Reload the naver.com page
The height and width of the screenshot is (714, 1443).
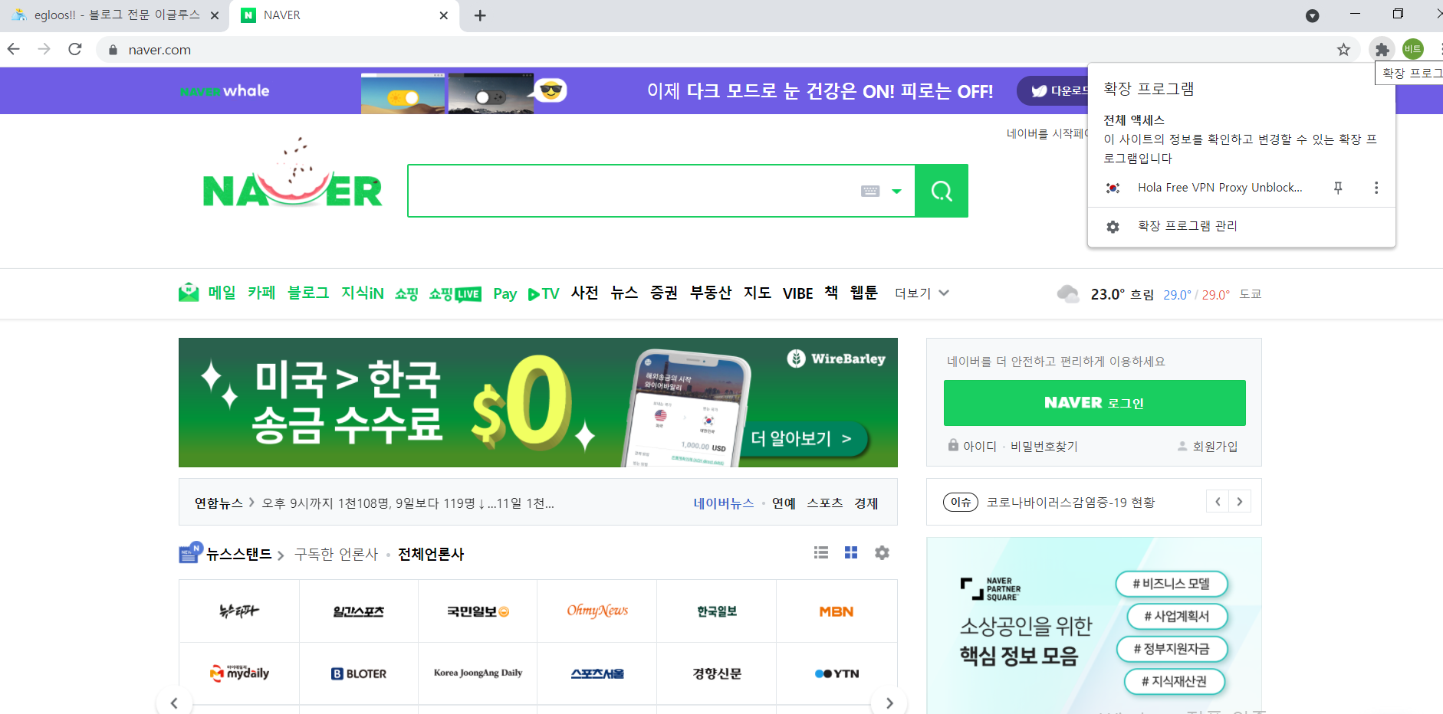coord(75,49)
